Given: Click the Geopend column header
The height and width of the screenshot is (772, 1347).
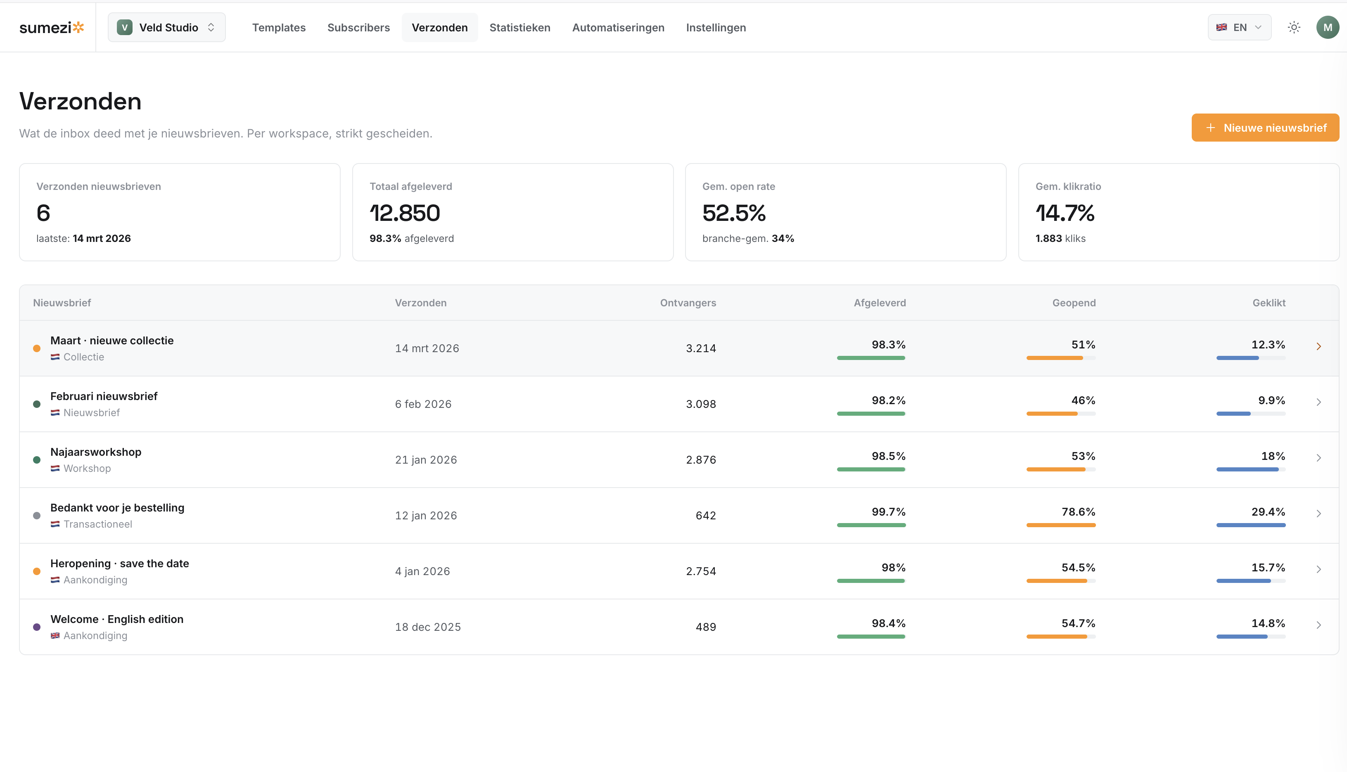Looking at the screenshot, I should point(1074,303).
